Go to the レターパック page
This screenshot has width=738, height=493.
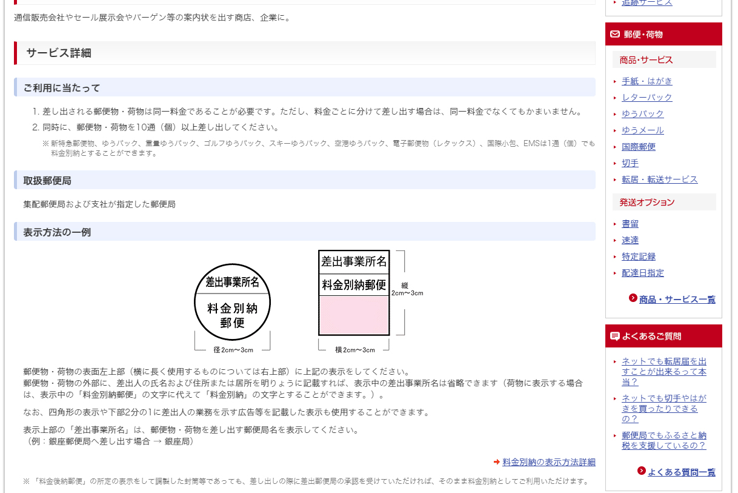point(647,98)
